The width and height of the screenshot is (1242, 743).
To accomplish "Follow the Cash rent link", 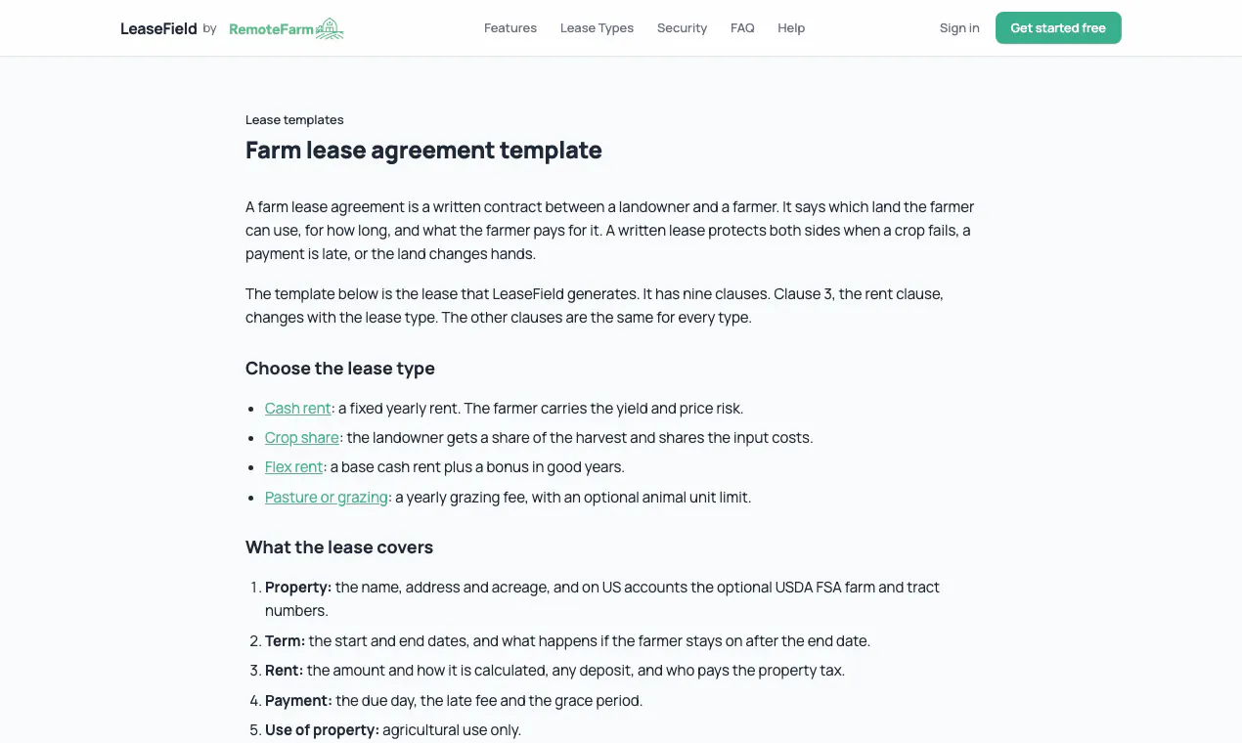I will (298, 409).
